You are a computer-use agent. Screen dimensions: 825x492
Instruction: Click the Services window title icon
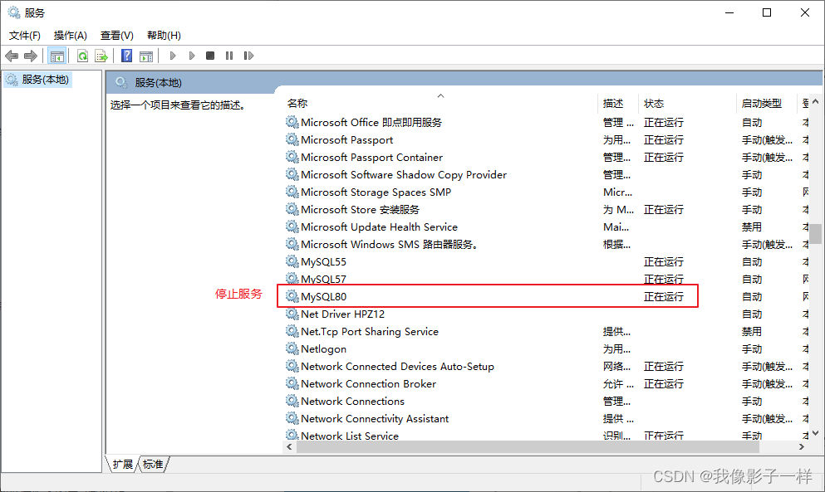point(13,12)
